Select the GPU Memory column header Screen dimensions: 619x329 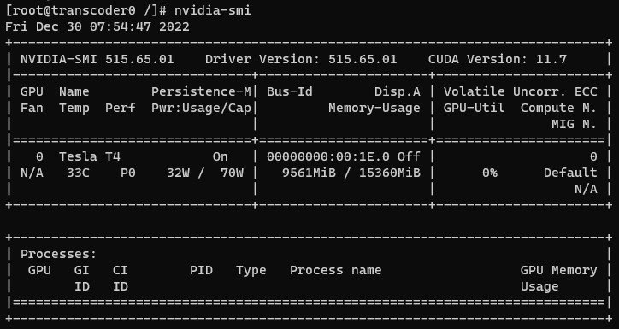coord(558,270)
